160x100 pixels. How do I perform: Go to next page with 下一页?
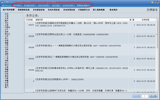(153, 96)
